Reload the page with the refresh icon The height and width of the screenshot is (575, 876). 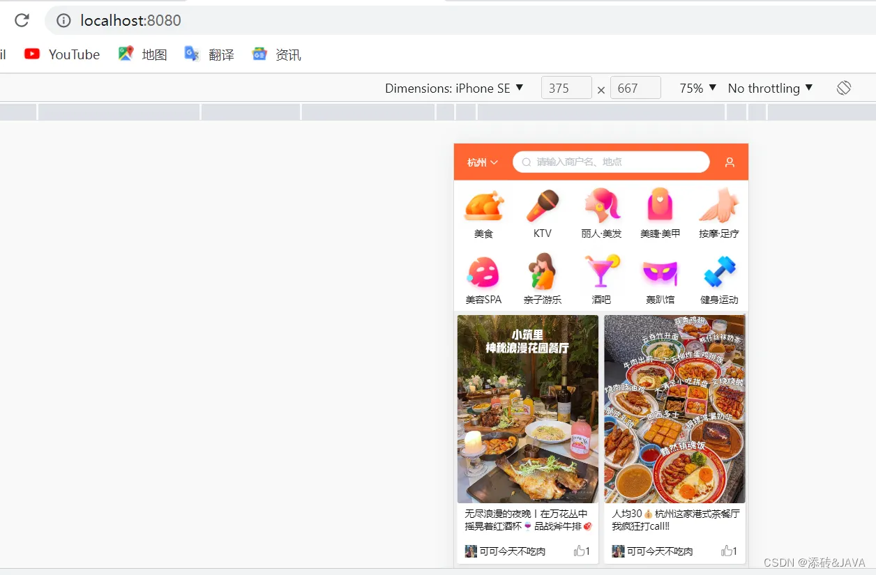[22, 20]
